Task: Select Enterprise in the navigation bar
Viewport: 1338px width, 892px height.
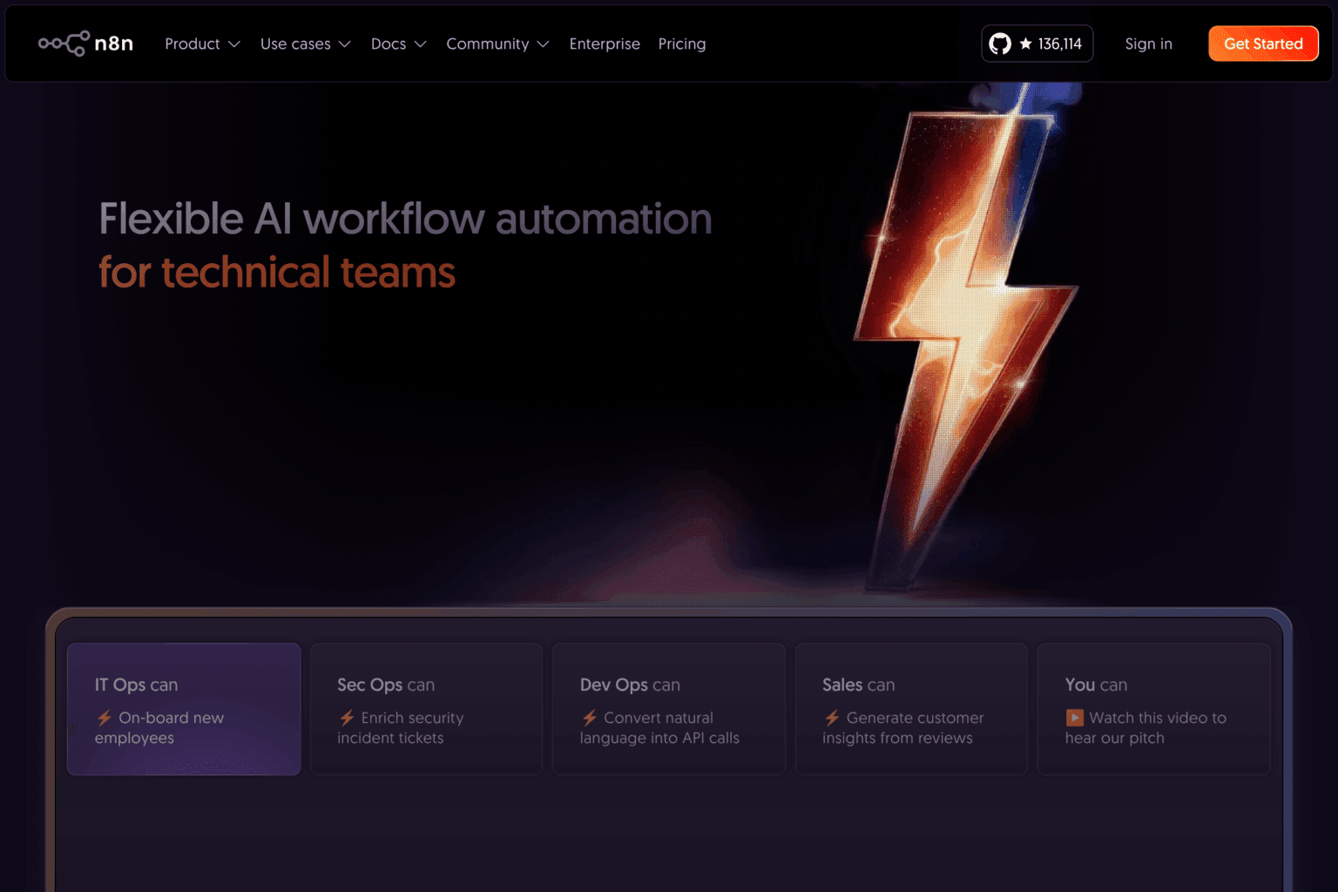Action: (x=605, y=44)
